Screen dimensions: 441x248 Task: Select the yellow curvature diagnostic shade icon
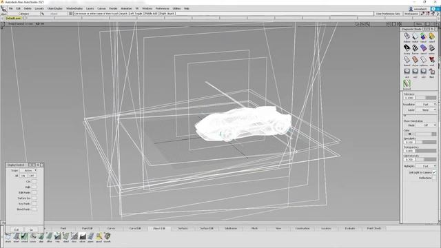coord(431,36)
